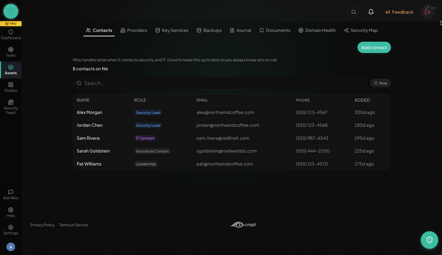Switch to the Domain Health tab
This screenshot has height=255, width=442.
coord(317,30)
